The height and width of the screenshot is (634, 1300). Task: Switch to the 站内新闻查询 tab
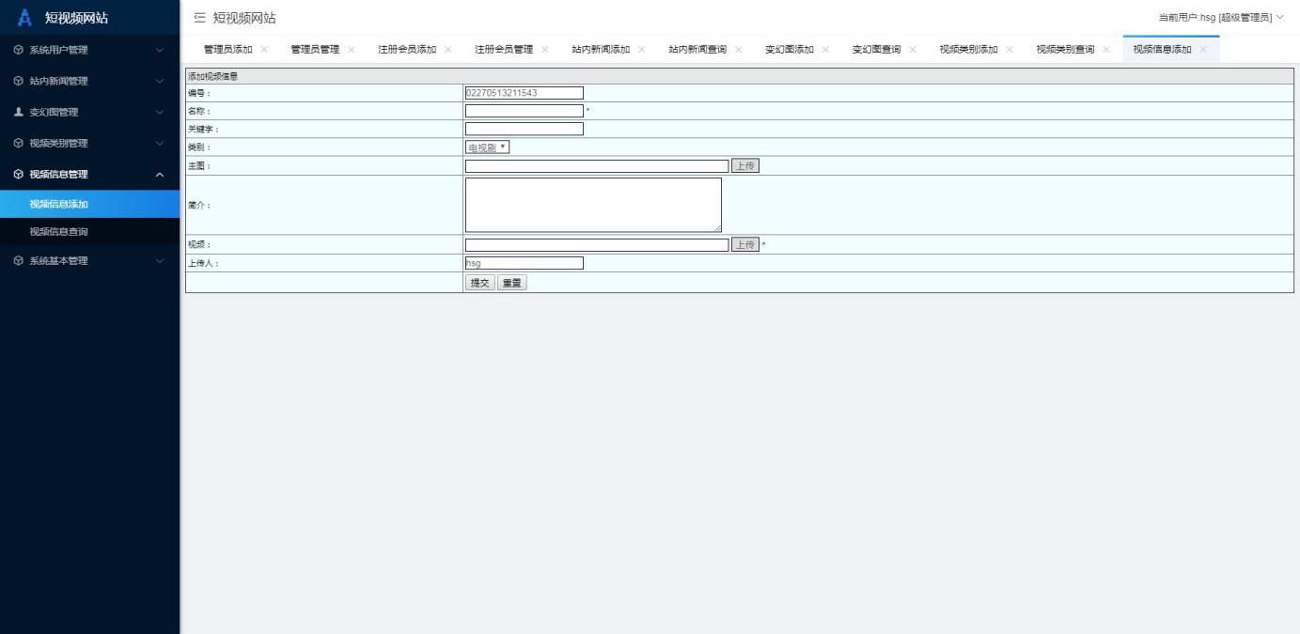pyautogui.click(x=697, y=50)
